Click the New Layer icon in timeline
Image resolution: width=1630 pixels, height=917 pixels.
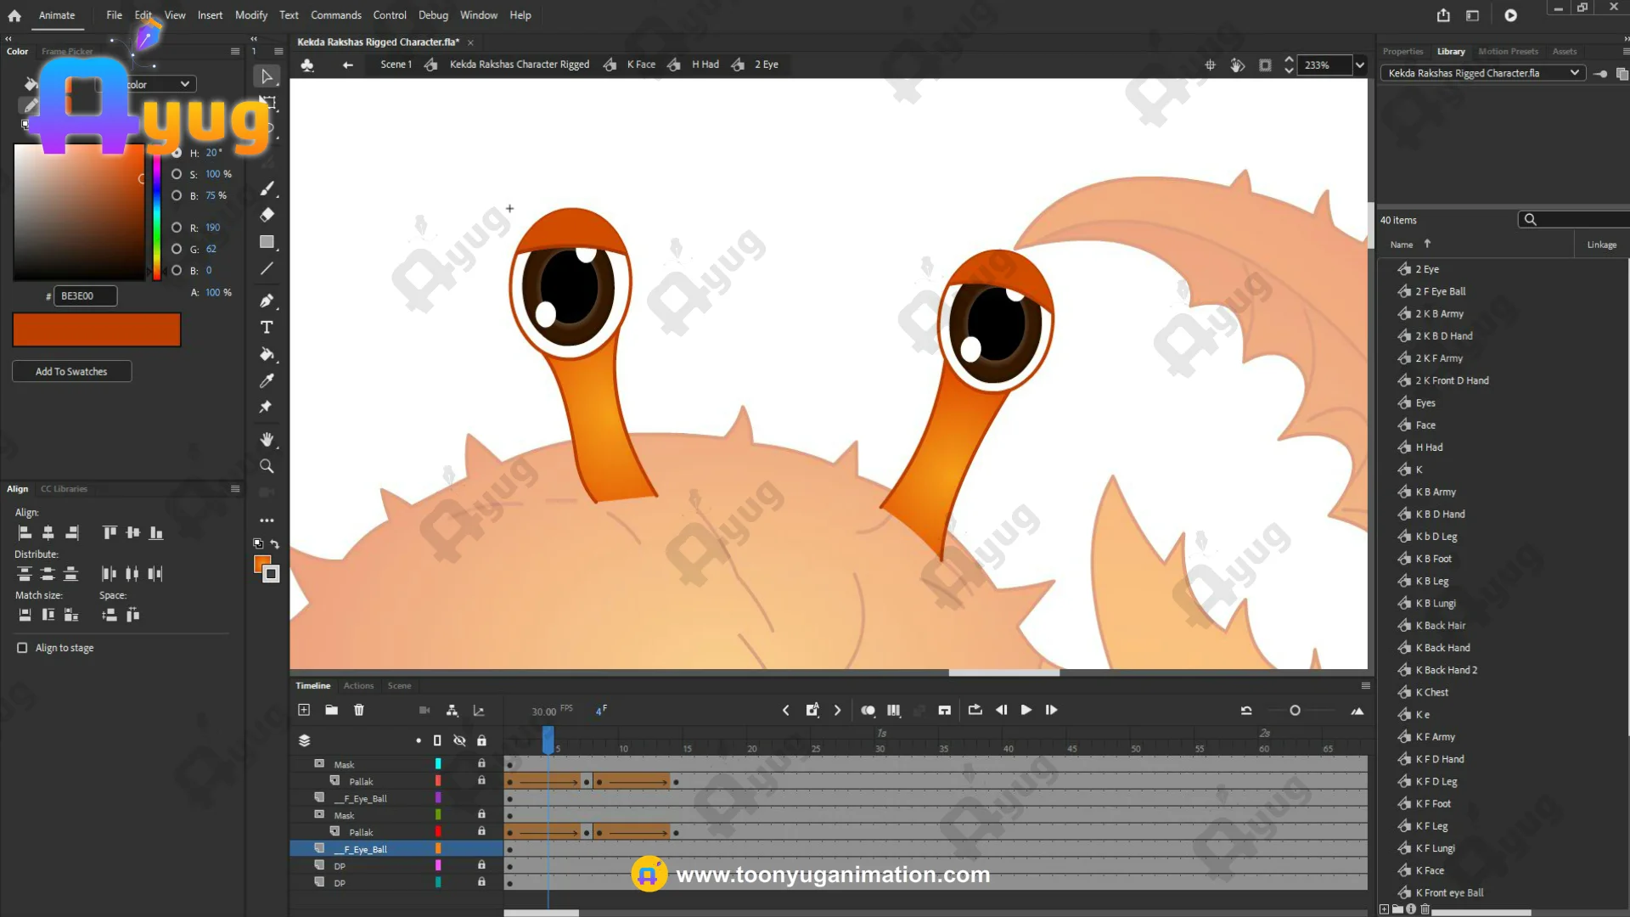click(x=304, y=710)
